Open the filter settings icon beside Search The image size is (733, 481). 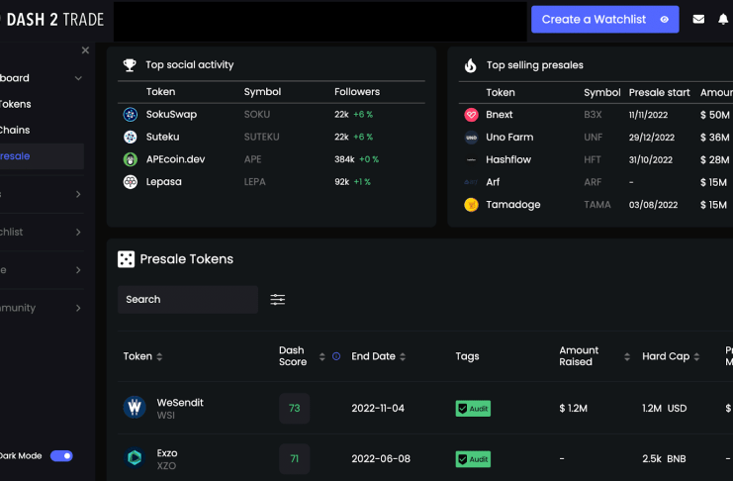278,300
